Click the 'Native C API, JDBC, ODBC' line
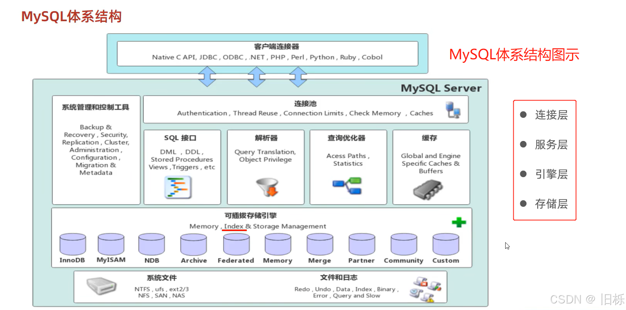The width and height of the screenshot is (626, 310). coord(267,57)
